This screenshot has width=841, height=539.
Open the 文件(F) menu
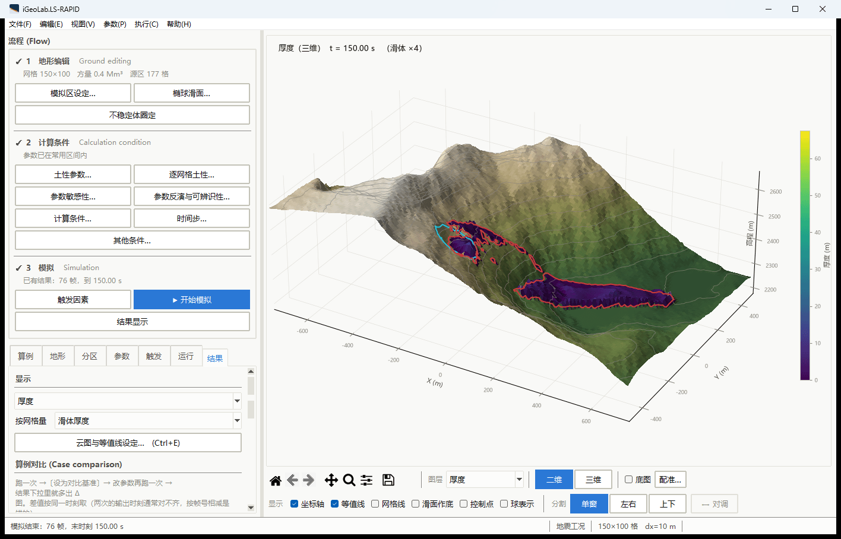[20, 24]
